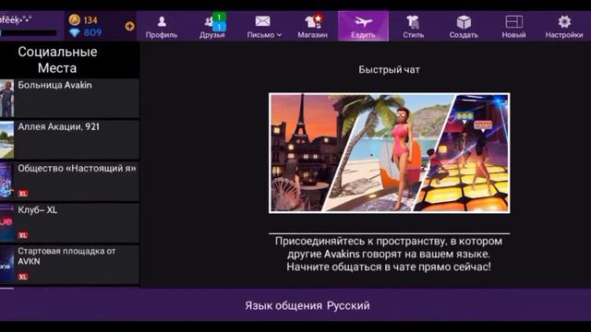
Task: Click the XL badge under Клуб– XL
Action: tap(23, 235)
